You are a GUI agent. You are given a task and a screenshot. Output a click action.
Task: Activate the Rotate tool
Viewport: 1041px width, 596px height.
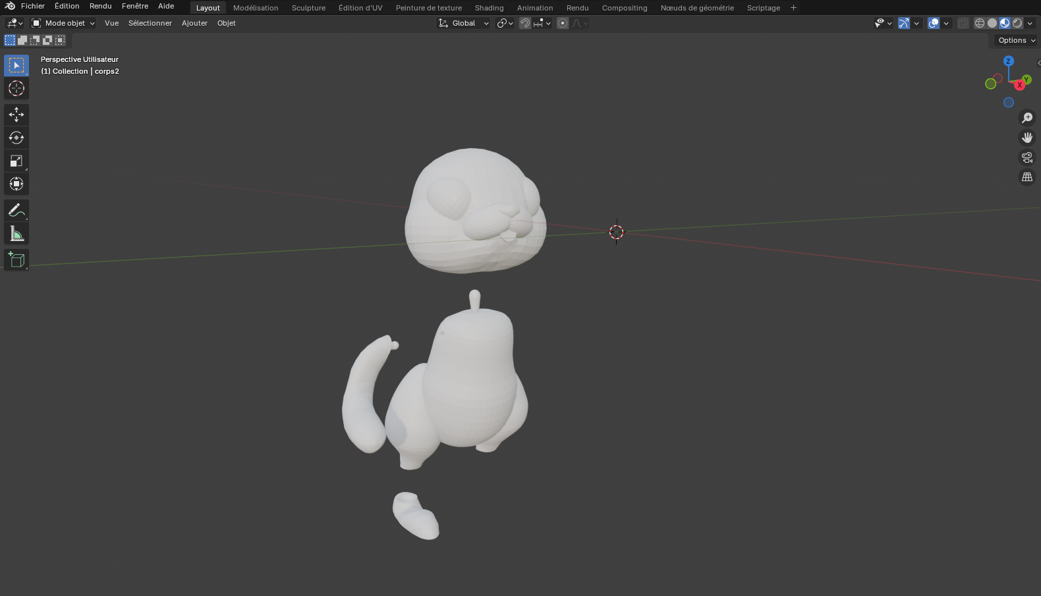click(x=16, y=138)
